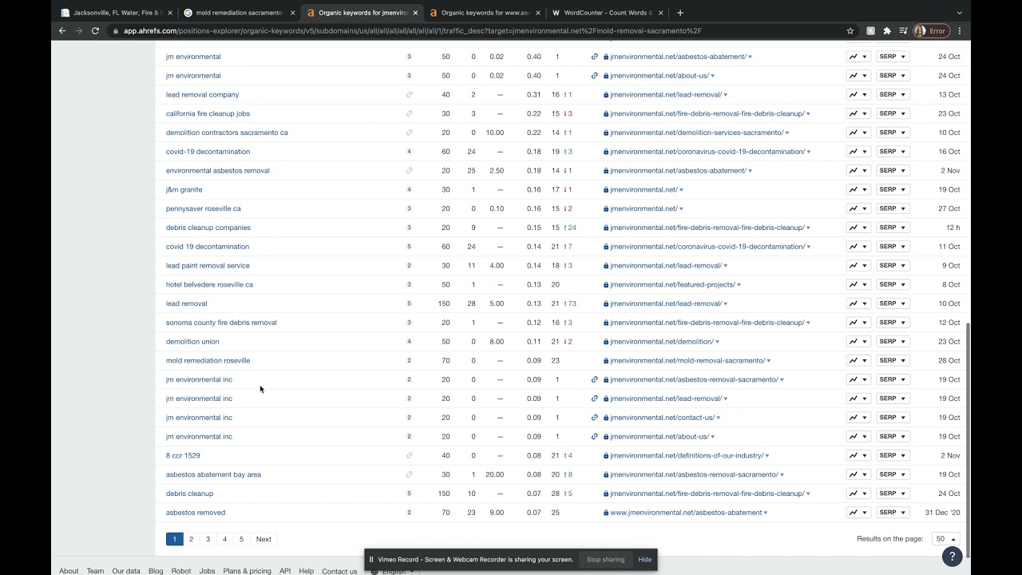Click sitelinks icon in jm environmental asbestos-abatement row
This screenshot has width=1022, height=575.
[x=594, y=57]
